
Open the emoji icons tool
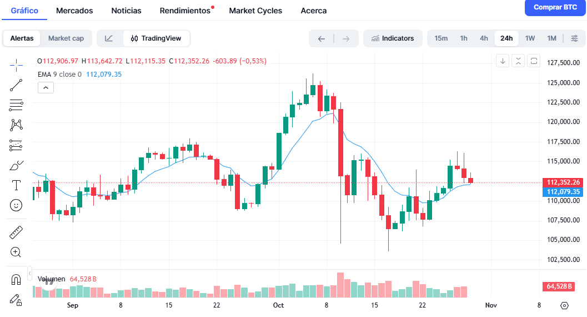[x=16, y=205]
